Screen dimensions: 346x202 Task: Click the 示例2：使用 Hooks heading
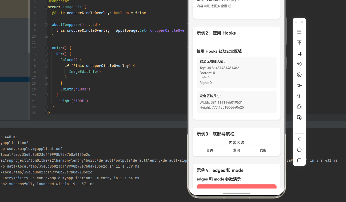[216, 33]
